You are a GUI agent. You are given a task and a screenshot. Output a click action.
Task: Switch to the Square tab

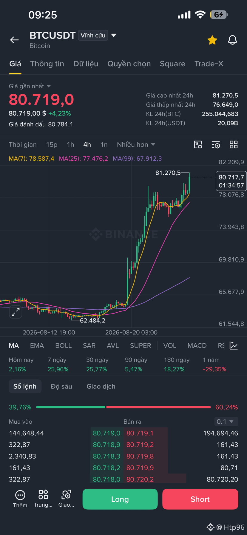pyautogui.click(x=172, y=64)
